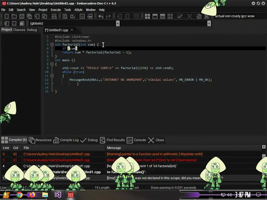Click the Go to function toolbar icon
The height and width of the screenshot is (200, 267).
[82, 16]
